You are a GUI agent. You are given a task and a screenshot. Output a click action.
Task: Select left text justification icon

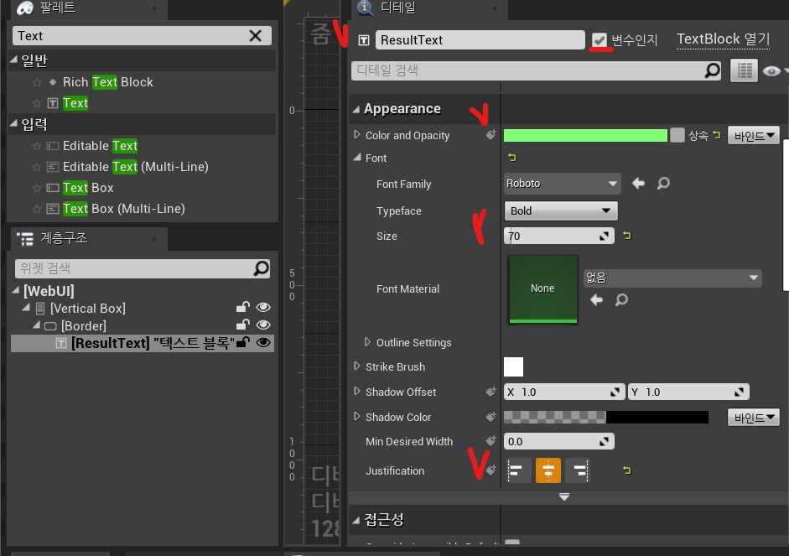[x=517, y=470]
